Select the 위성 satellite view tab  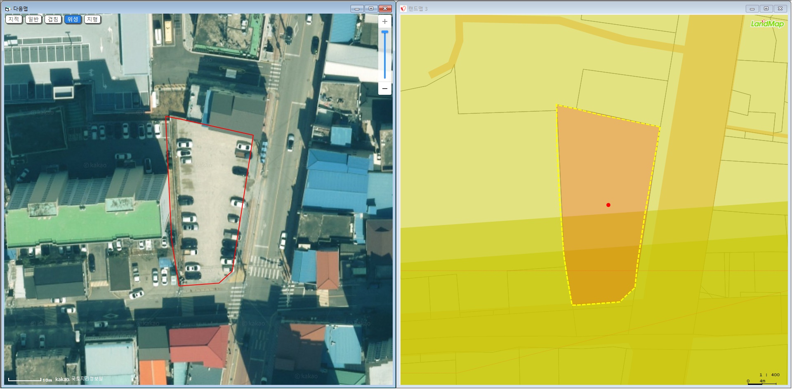coord(73,19)
